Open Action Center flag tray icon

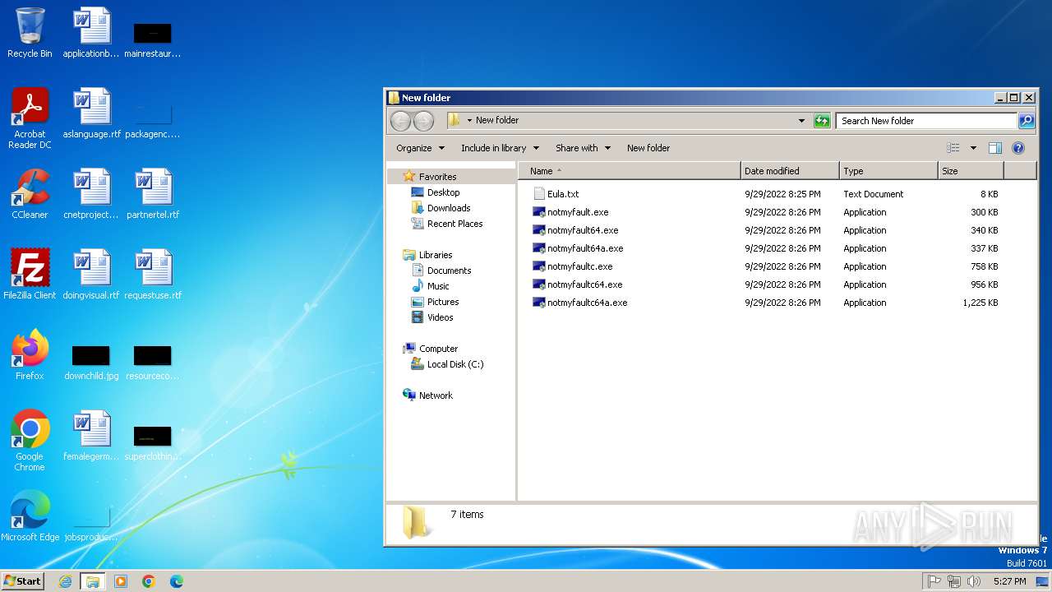click(x=934, y=581)
